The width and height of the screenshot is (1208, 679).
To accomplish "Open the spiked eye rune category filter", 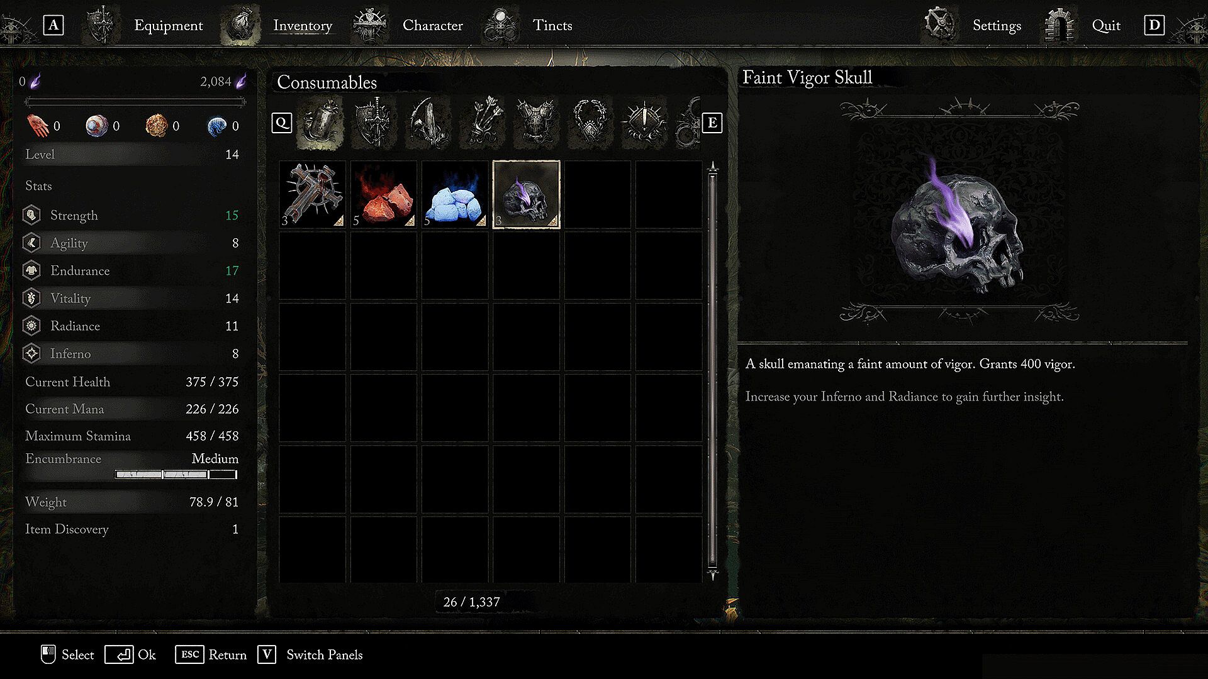I will click(x=644, y=123).
